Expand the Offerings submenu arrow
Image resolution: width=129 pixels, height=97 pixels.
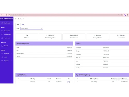click(12, 54)
